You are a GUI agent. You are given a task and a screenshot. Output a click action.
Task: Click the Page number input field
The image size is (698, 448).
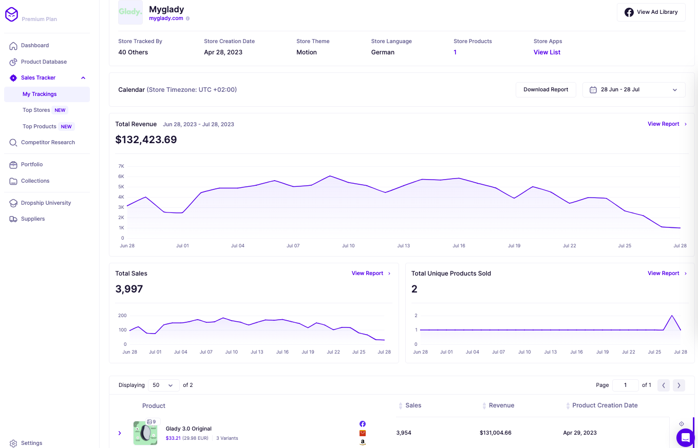tap(625, 385)
